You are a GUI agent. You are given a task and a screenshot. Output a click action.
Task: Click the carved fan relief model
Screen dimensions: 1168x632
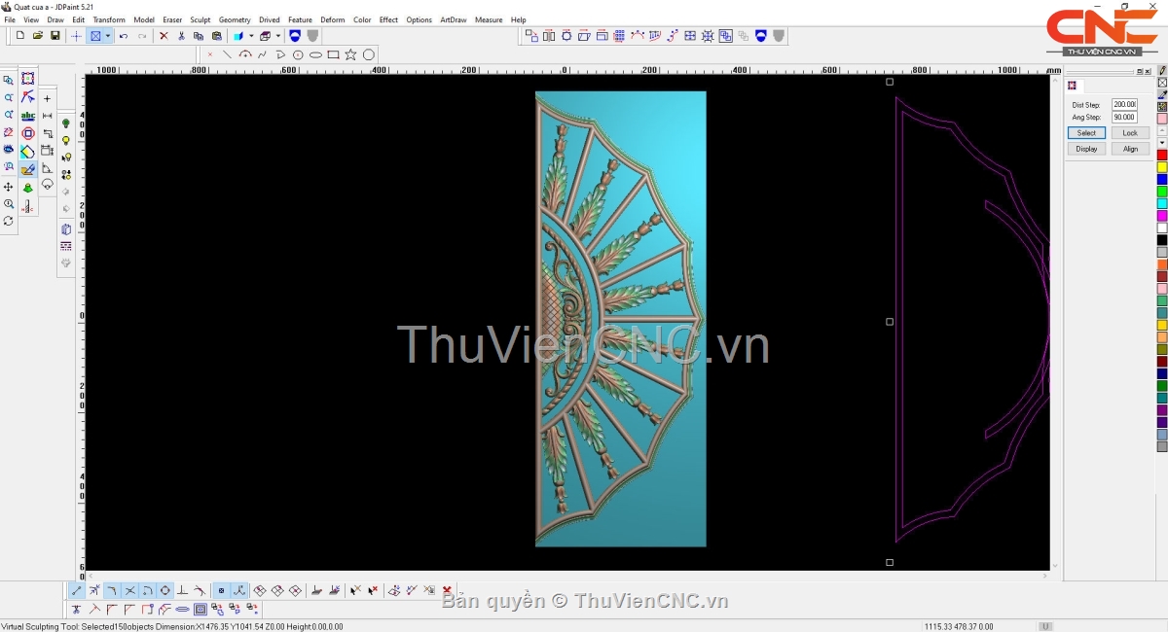620,319
